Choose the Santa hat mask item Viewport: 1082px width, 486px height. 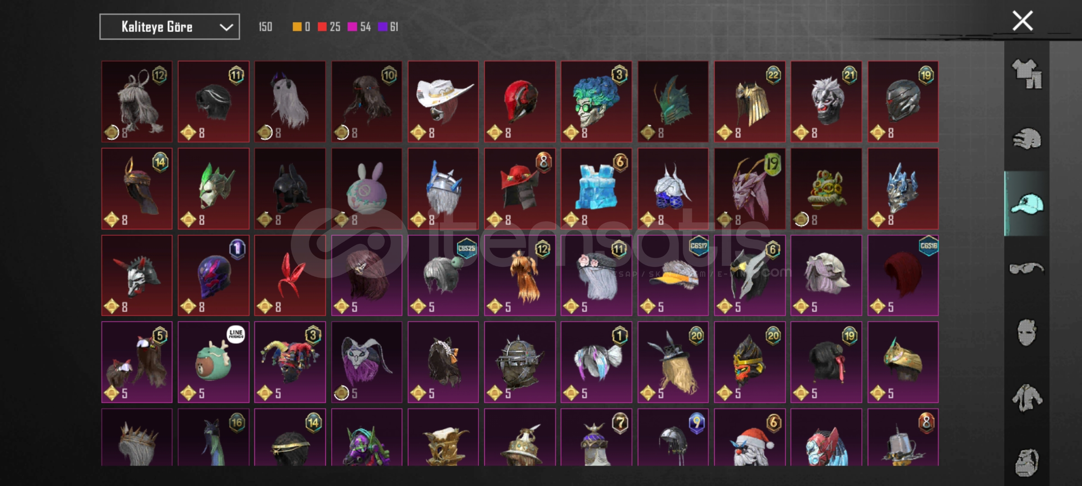pyautogui.click(x=750, y=437)
